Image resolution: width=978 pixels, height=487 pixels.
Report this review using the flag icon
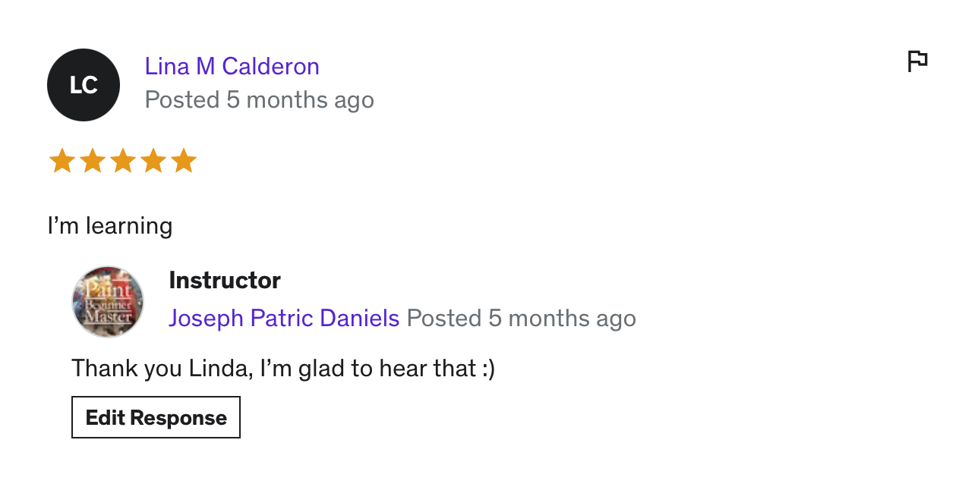(x=918, y=61)
